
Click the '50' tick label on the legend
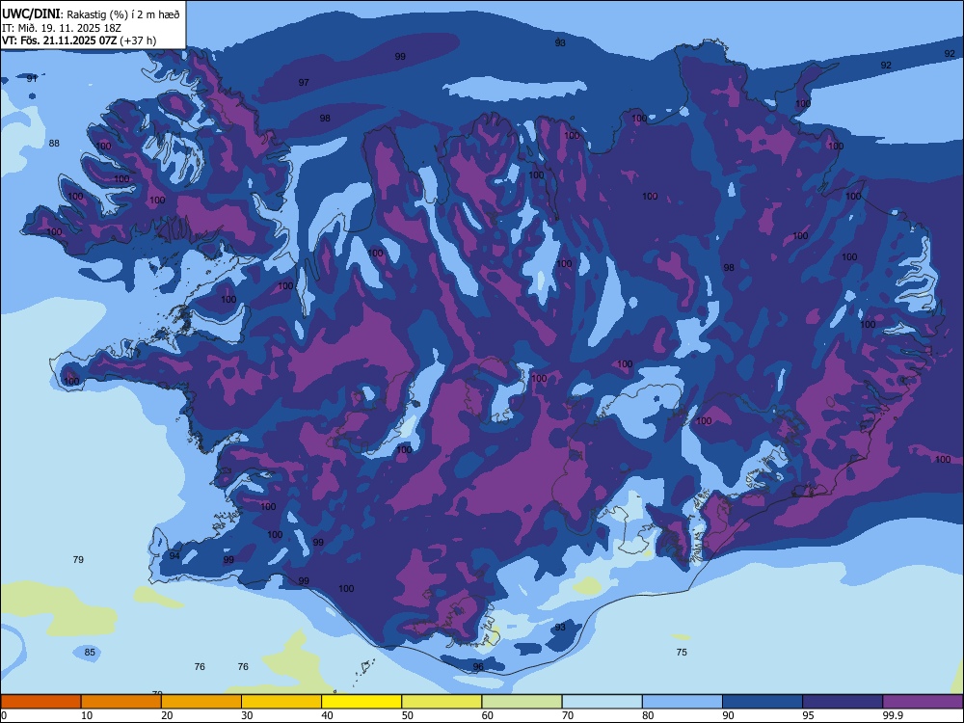[407, 715]
